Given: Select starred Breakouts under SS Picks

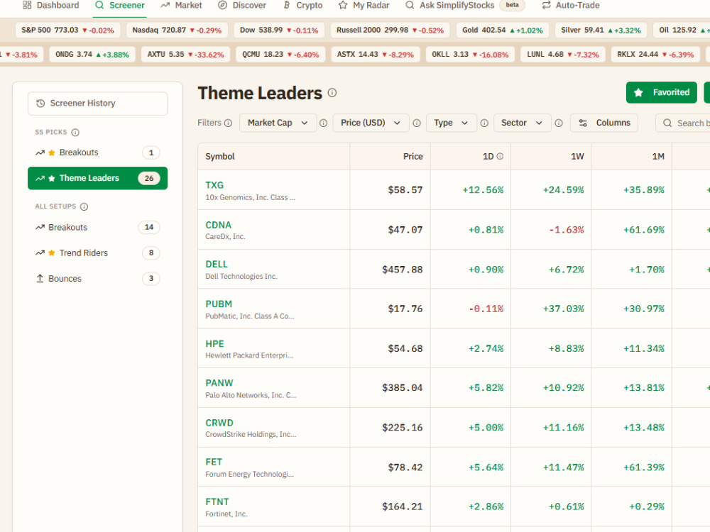Looking at the screenshot, I should (x=97, y=153).
